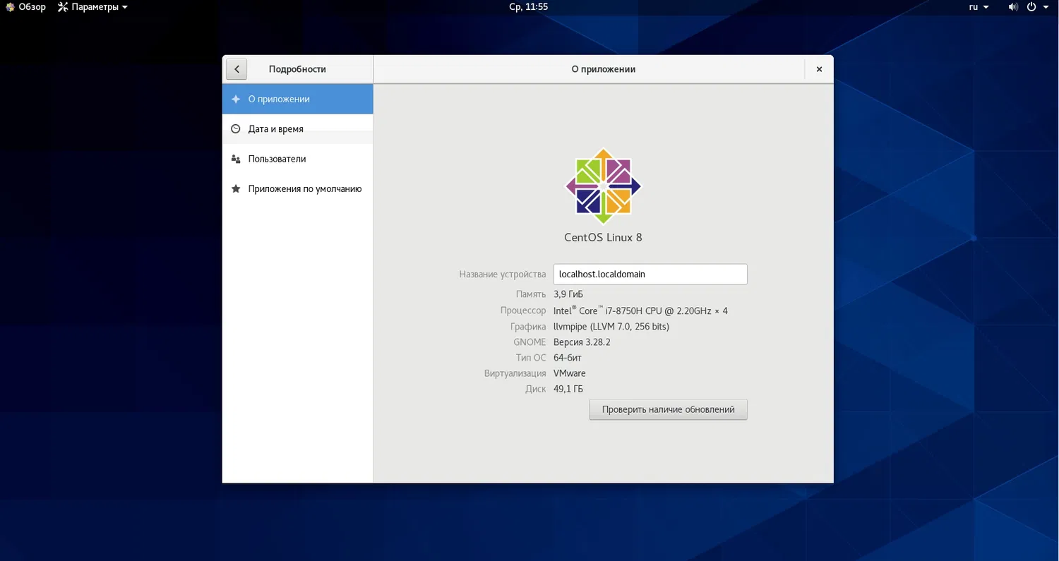Switch to Дата и время panel
Image resolution: width=1059 pixels, height=561 pixels.
coord(298,129)
